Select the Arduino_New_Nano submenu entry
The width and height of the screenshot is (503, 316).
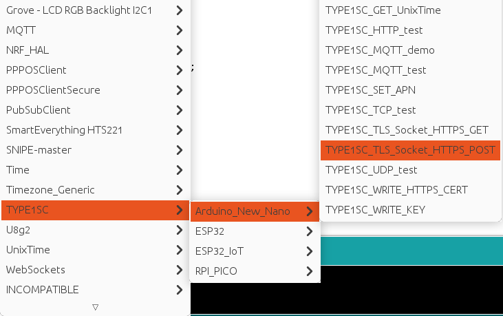tap(255, 211)
